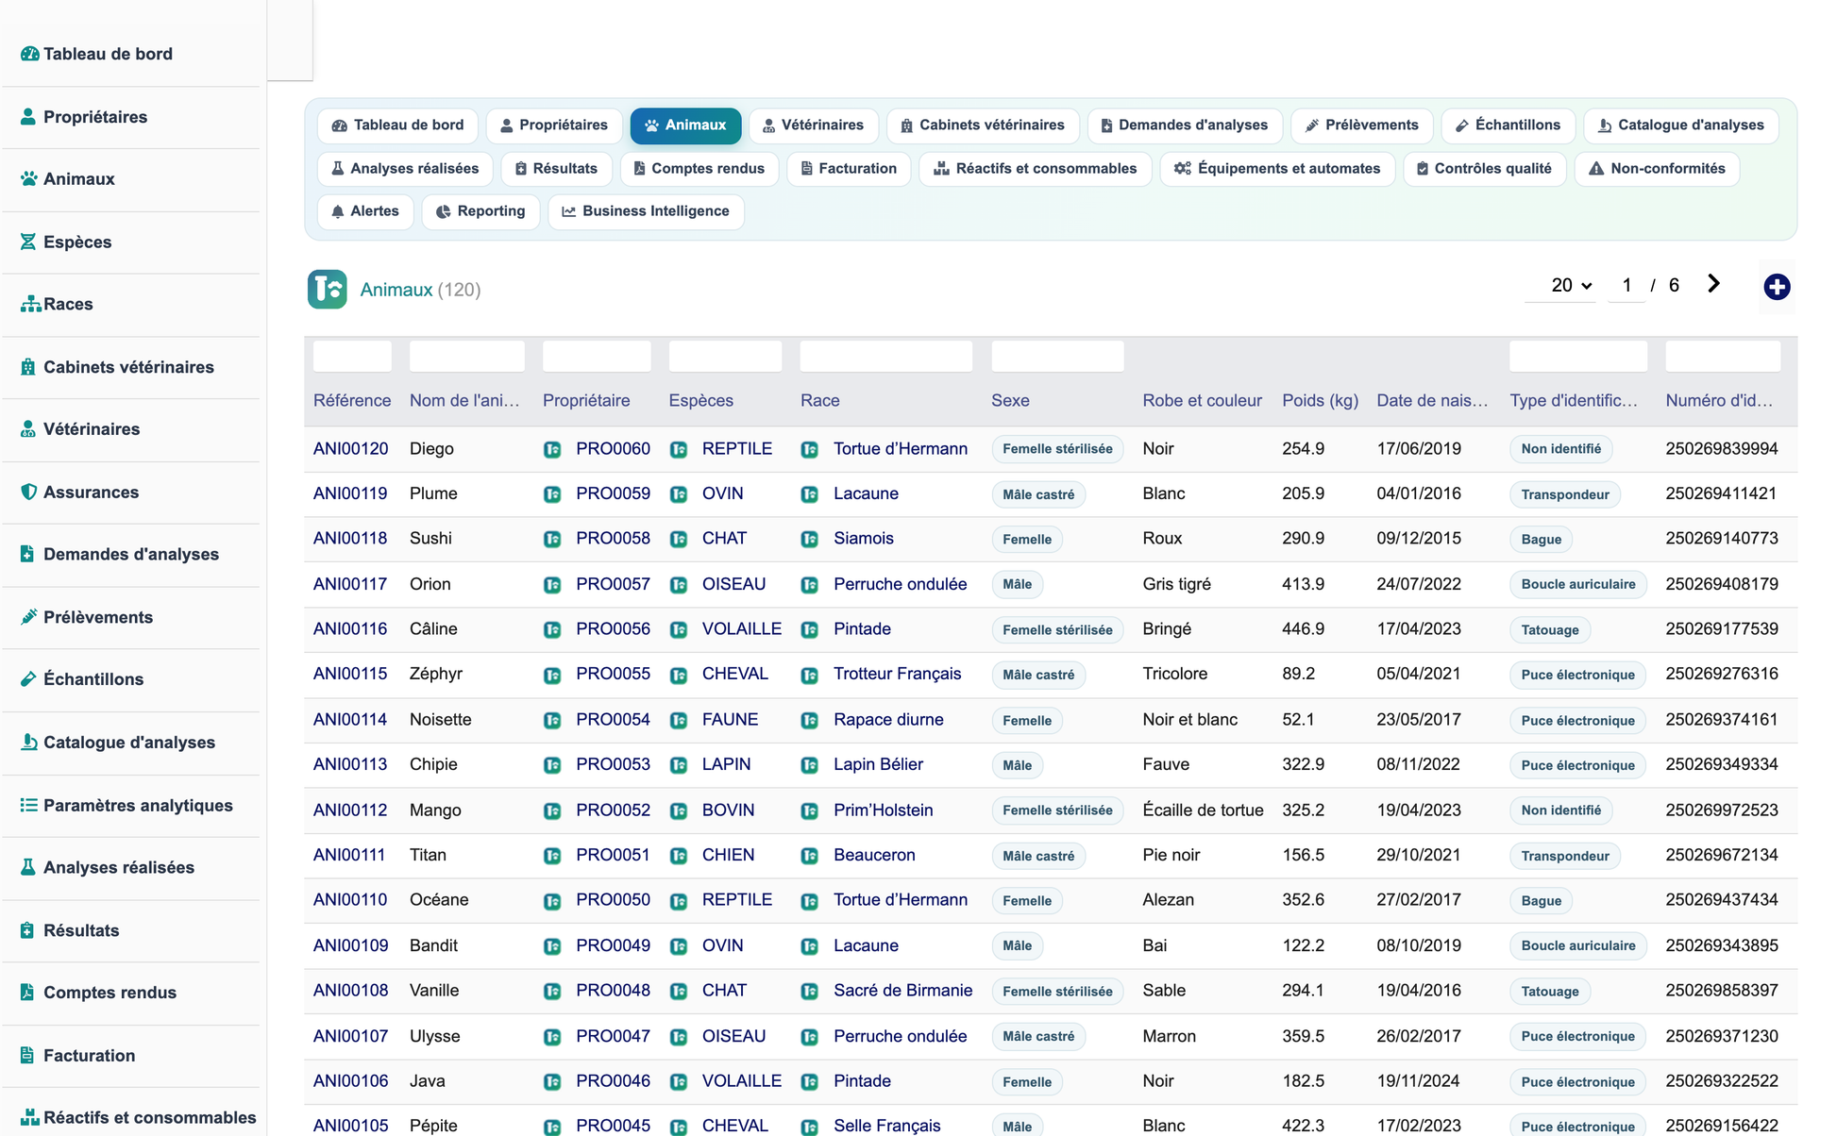1837x1136 pixels.
Task: Select the Prélèvements top tab
Action: coord(1361,125)
